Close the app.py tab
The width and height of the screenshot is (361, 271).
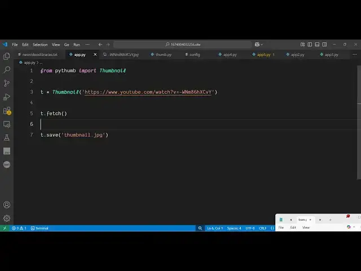[95, 55]
